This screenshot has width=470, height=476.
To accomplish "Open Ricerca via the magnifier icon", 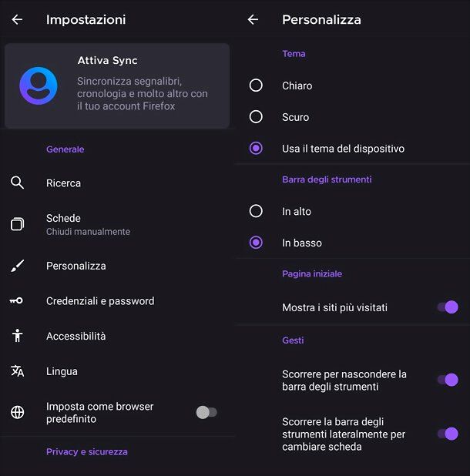I will pyautogui.click(x=17, y=183).
